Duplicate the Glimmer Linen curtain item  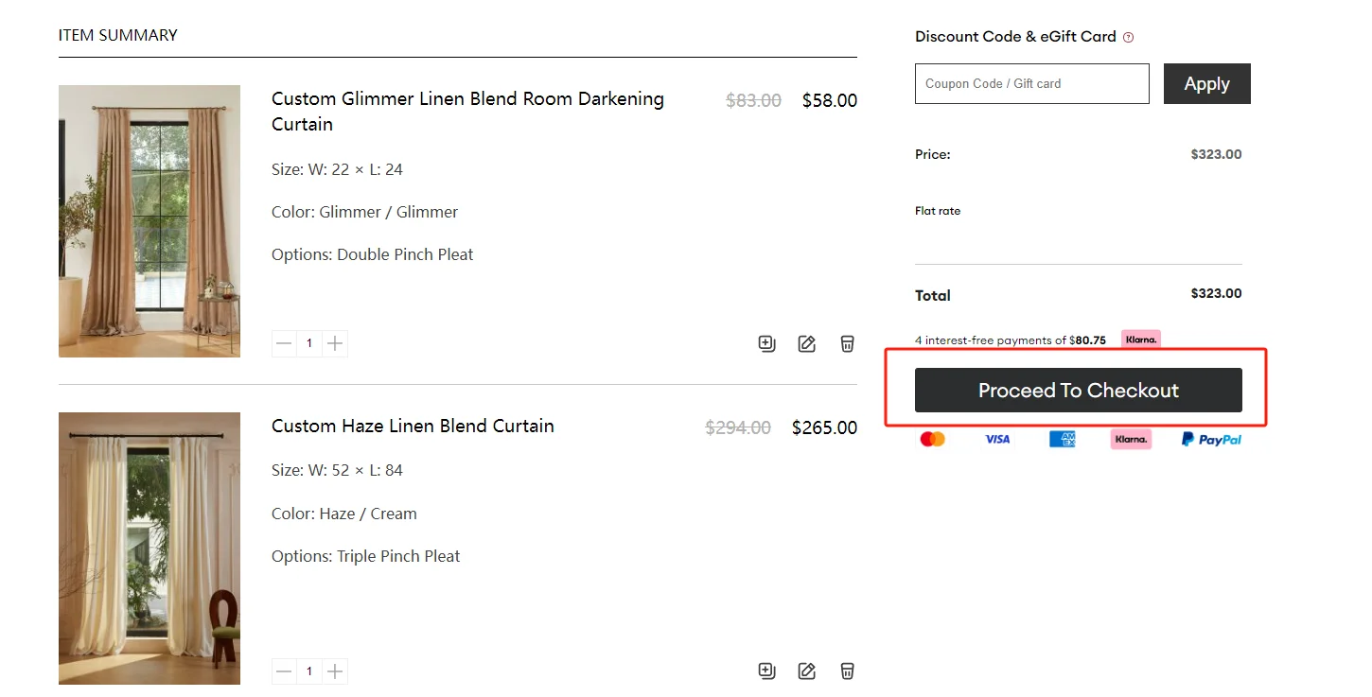[766, 343]
